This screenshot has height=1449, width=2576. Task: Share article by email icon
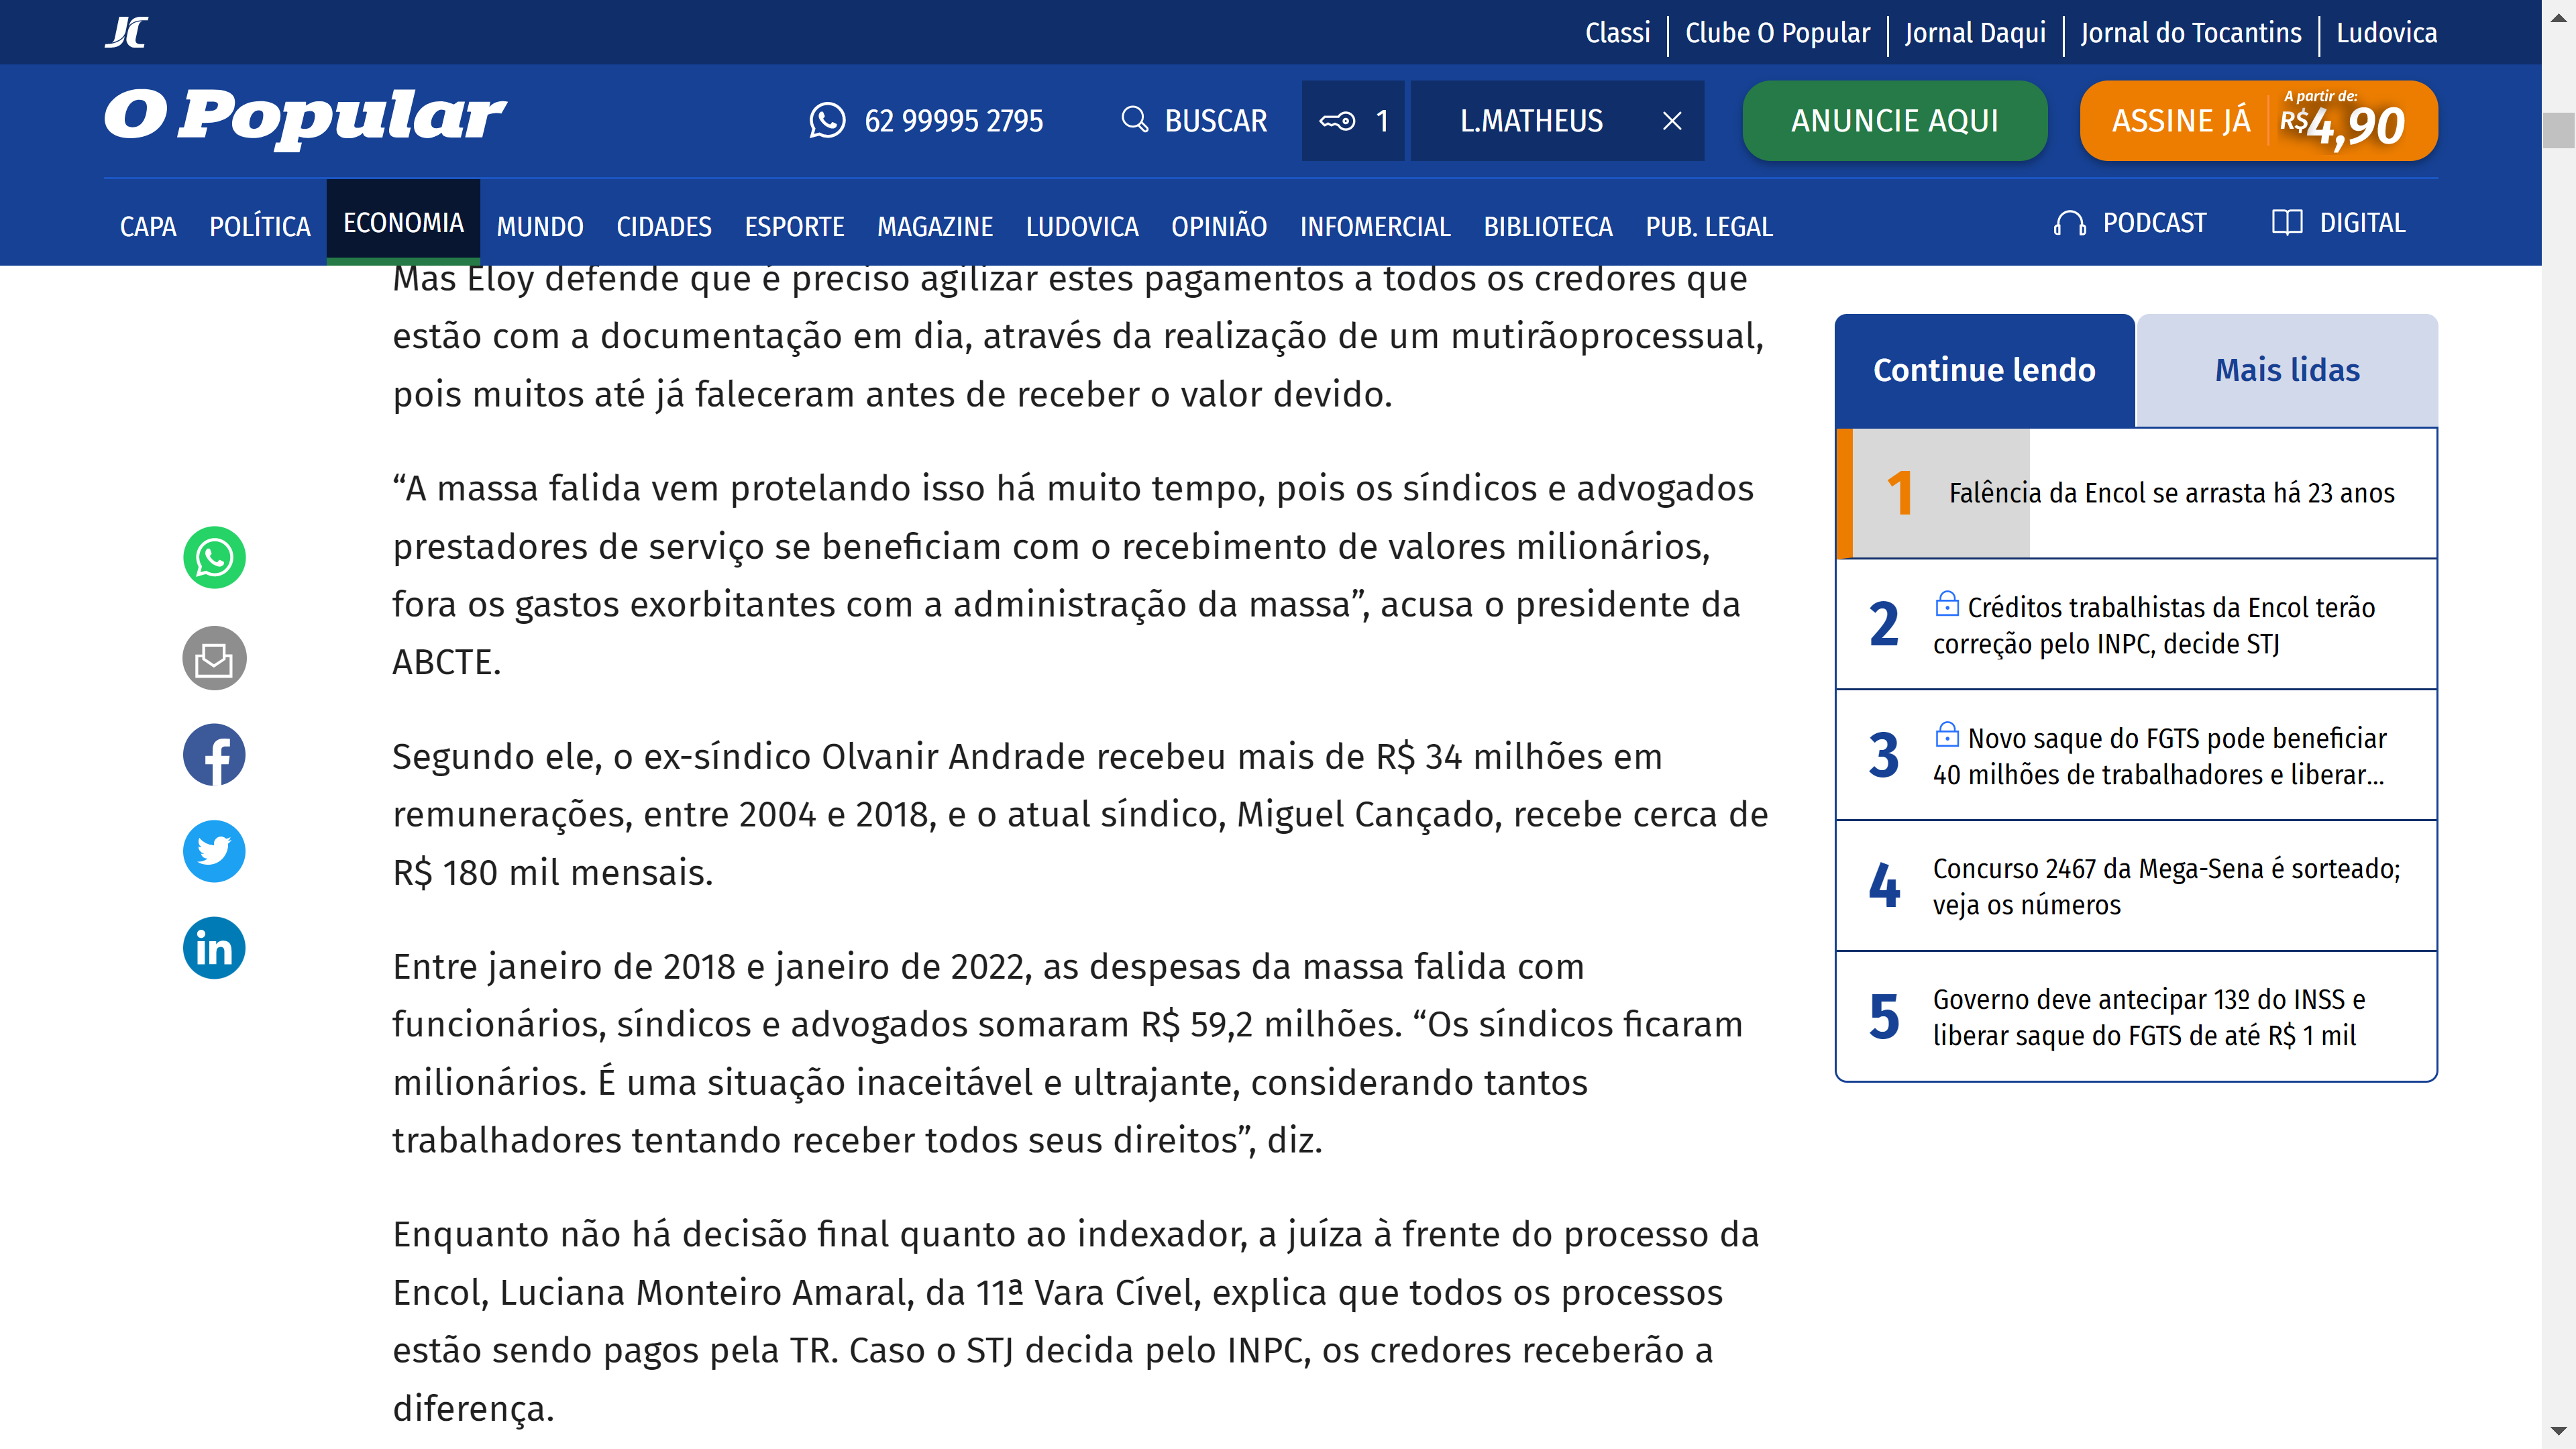tap(214, 658)
